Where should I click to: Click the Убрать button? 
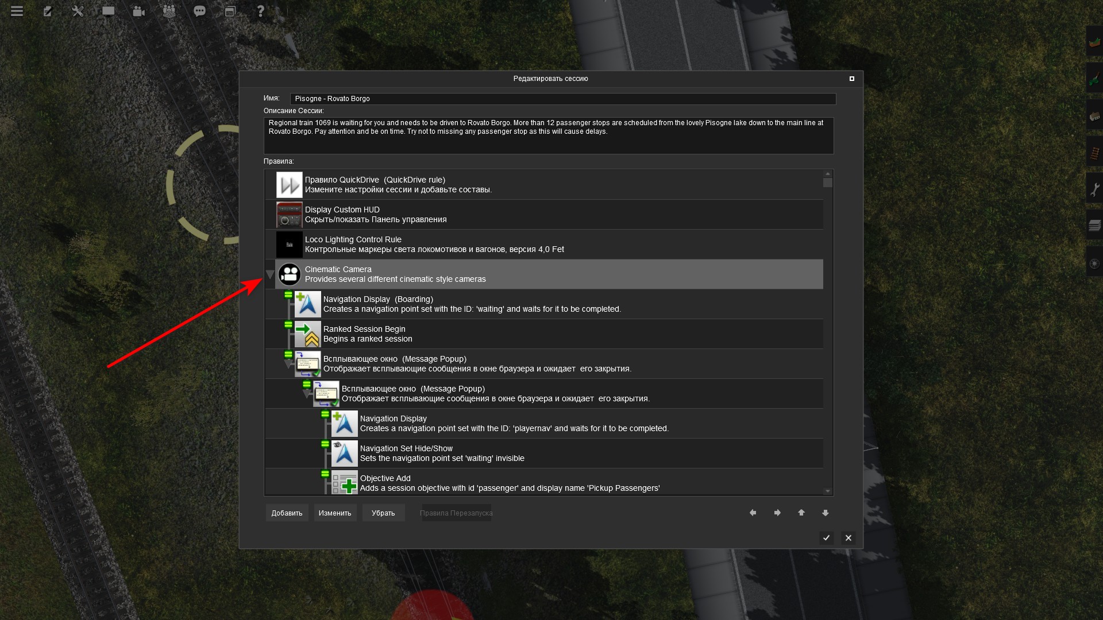pyautogui.click(x=383, y=513)
